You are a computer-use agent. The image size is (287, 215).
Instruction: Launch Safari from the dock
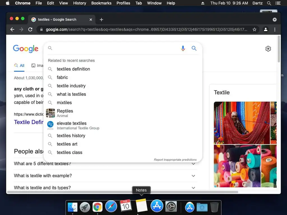[x=111, y=206]
